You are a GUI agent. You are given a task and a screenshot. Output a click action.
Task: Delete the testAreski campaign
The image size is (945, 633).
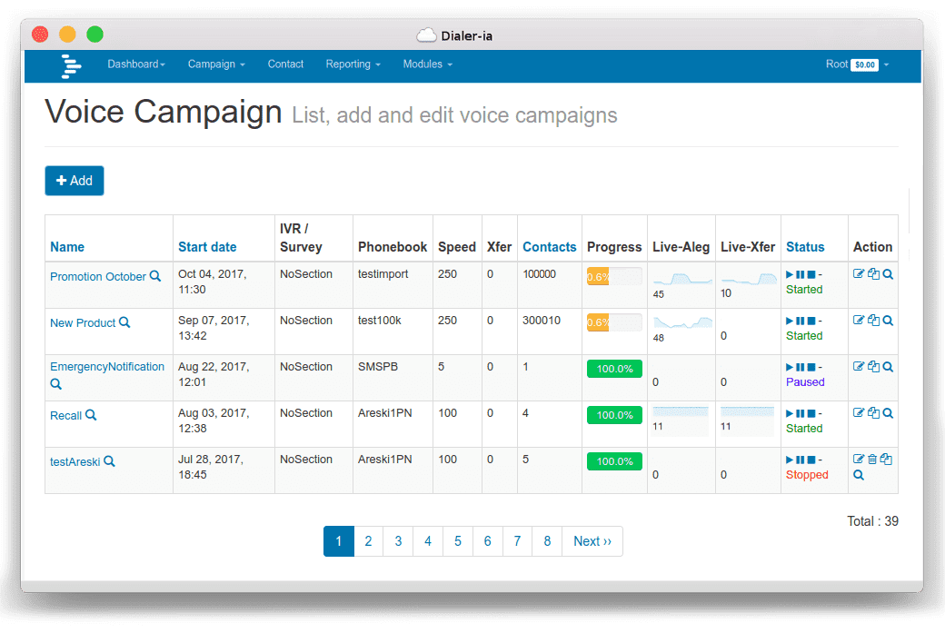[x=872, y=460]
